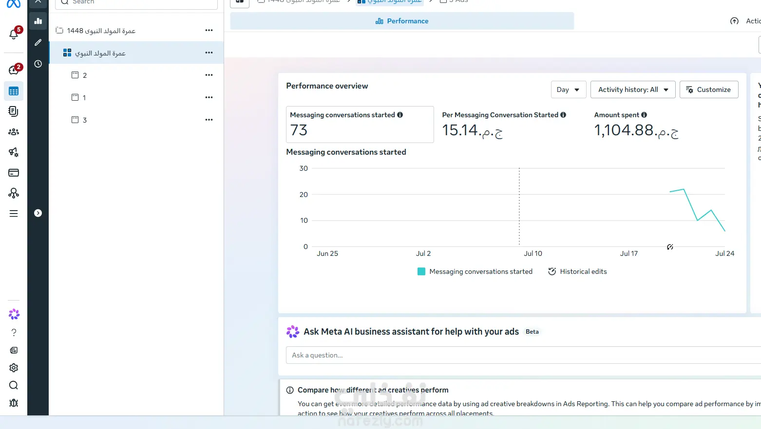
Task: Click the Search magnifier in left rail
Action: click(x=14, y=385)
